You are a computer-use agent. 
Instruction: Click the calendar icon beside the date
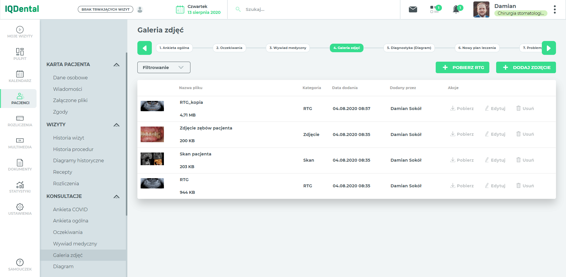180,9
